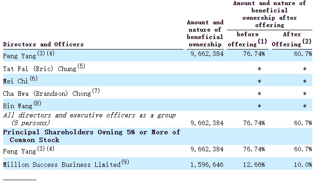
Task: Select Million Success Business Limited row label
Action: point(62,165)
